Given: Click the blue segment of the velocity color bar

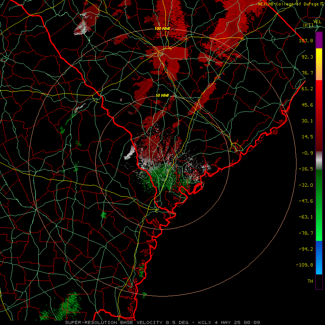Looking at the screenshot, I should 319,257.
